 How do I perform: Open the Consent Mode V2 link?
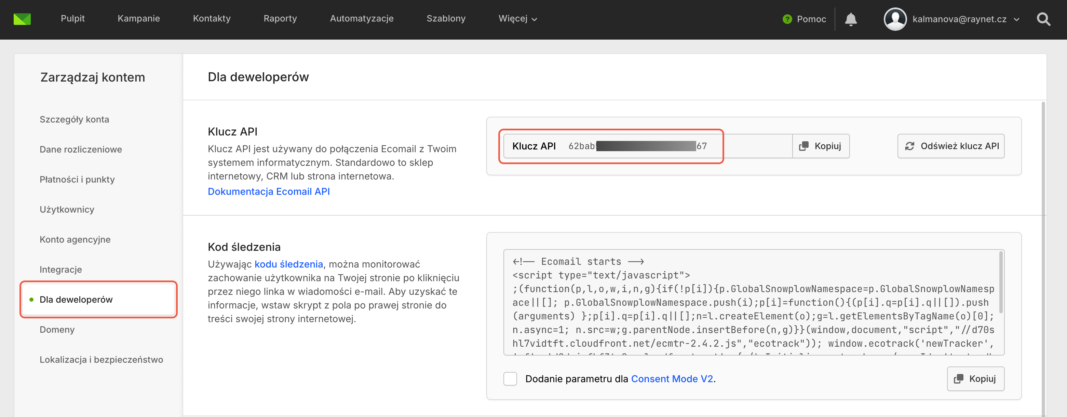click(x=672, y=378)
